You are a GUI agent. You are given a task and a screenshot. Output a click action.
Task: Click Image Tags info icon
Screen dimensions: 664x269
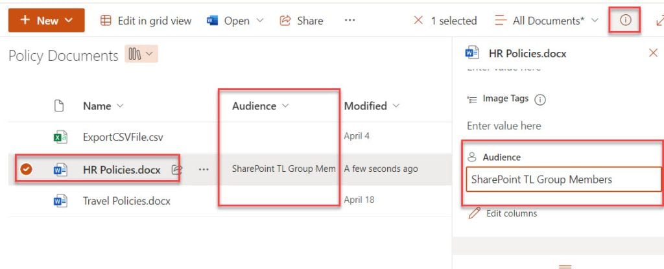[x=540, y=100]
